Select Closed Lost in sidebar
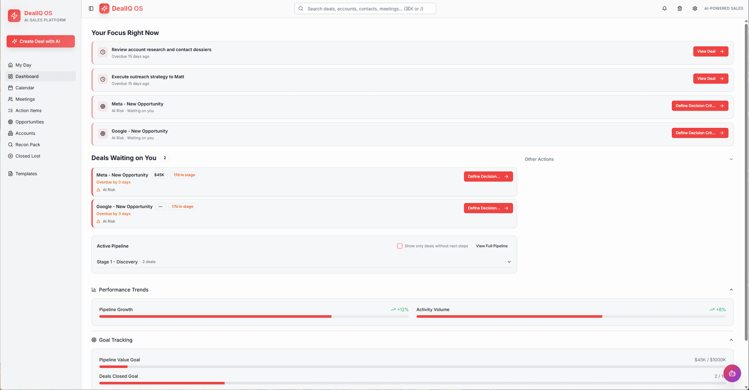Image resolution: width=749 pixels, height=390 pixels. click(x=28, y=156)
